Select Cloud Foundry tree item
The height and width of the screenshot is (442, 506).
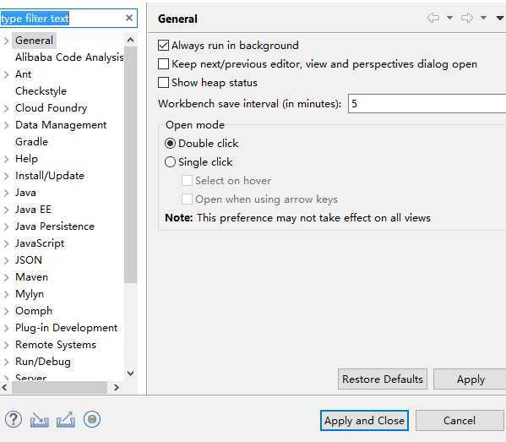(52, 108)
